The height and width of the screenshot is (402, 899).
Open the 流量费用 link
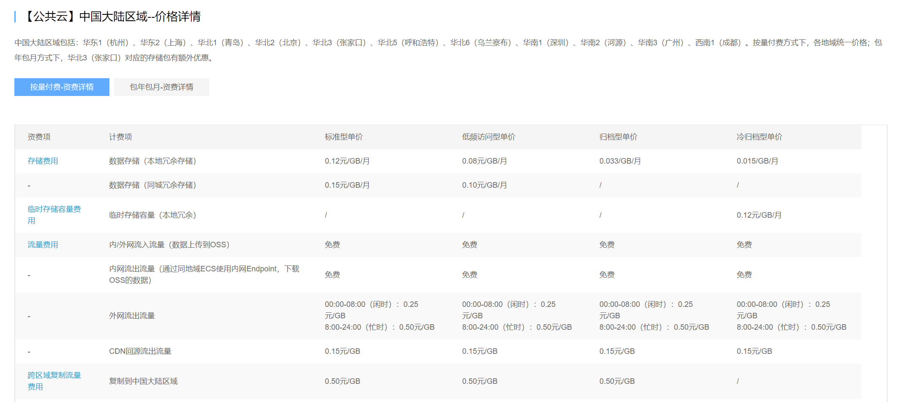[x=43, y=245]
